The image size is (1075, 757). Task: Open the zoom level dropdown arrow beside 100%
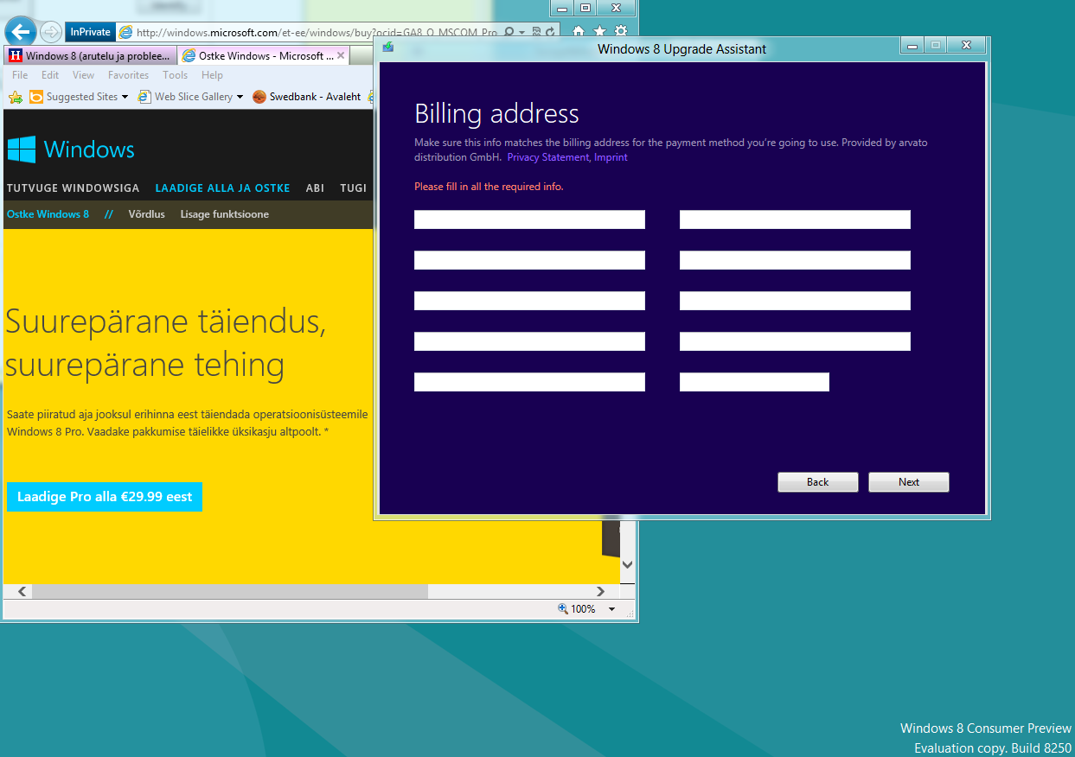(x=611, y=609)
